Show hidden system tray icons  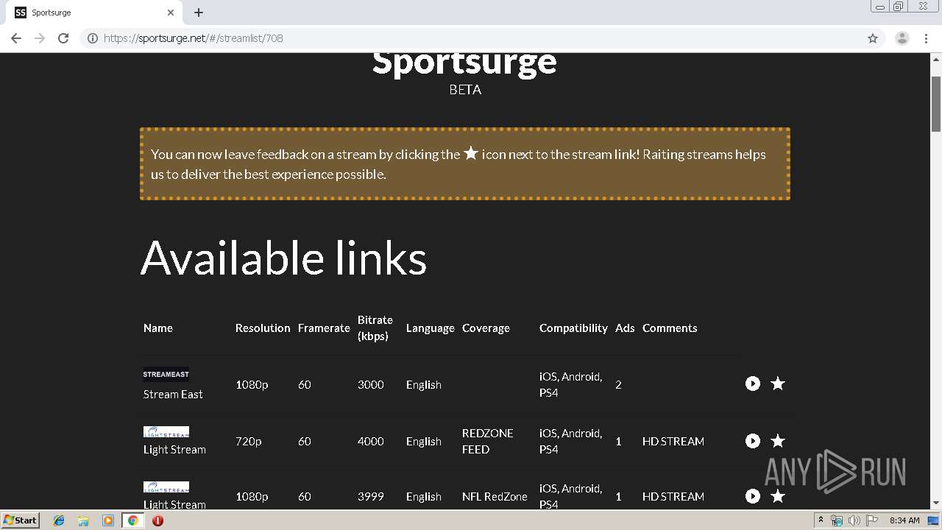[821, 520]
